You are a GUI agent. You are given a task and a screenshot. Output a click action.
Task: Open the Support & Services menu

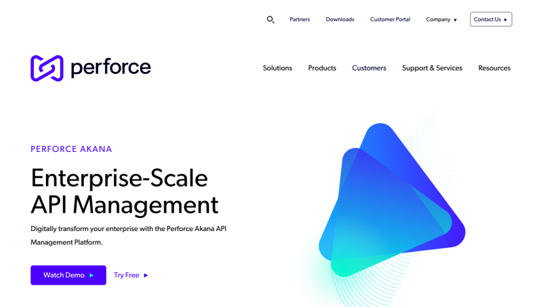click(x=432, y=68)
